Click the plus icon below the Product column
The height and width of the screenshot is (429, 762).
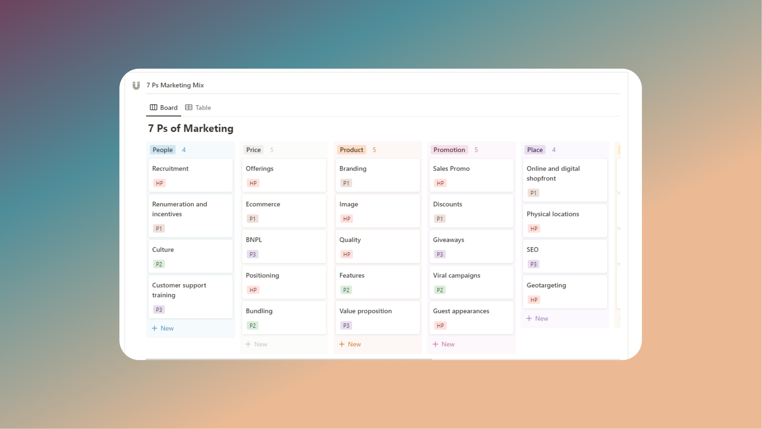point(342,344)
